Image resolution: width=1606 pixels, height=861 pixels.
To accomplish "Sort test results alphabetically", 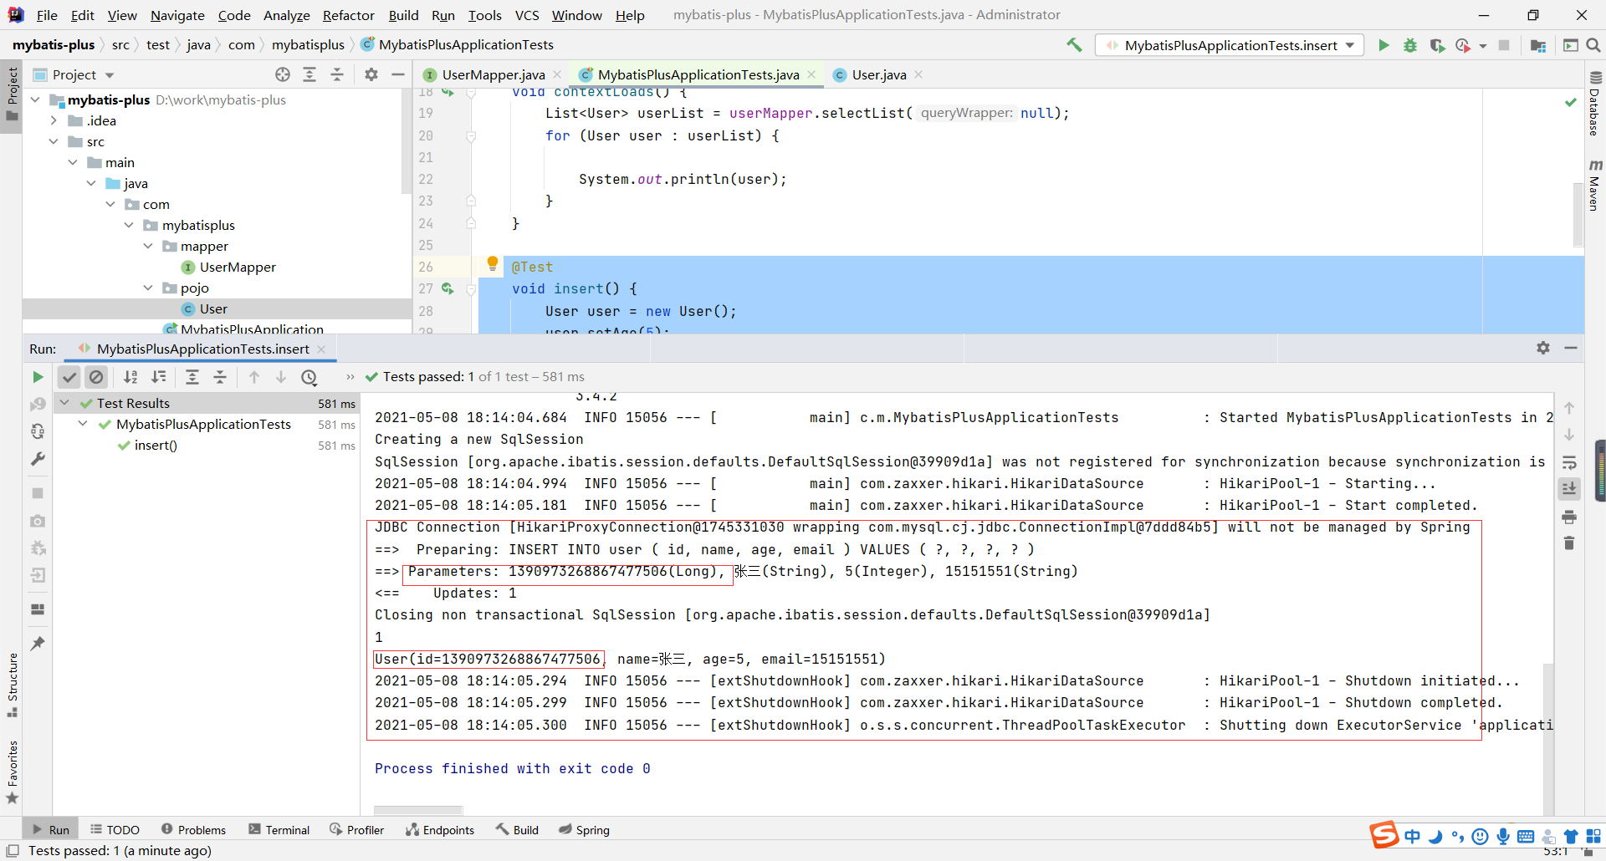I will [x=130, y=377].
